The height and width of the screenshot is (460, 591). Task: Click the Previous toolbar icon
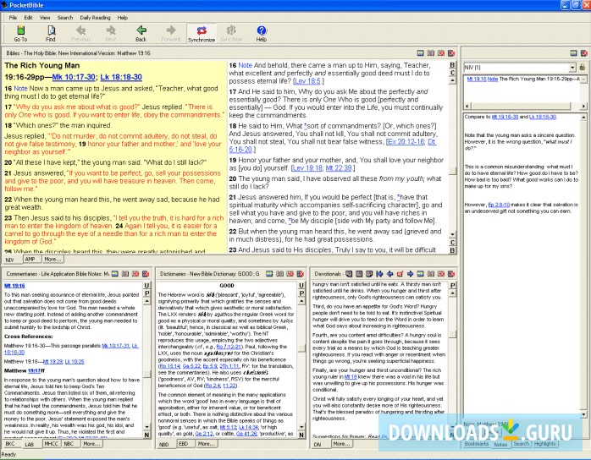pyautogui.click(x=80, y=33)
